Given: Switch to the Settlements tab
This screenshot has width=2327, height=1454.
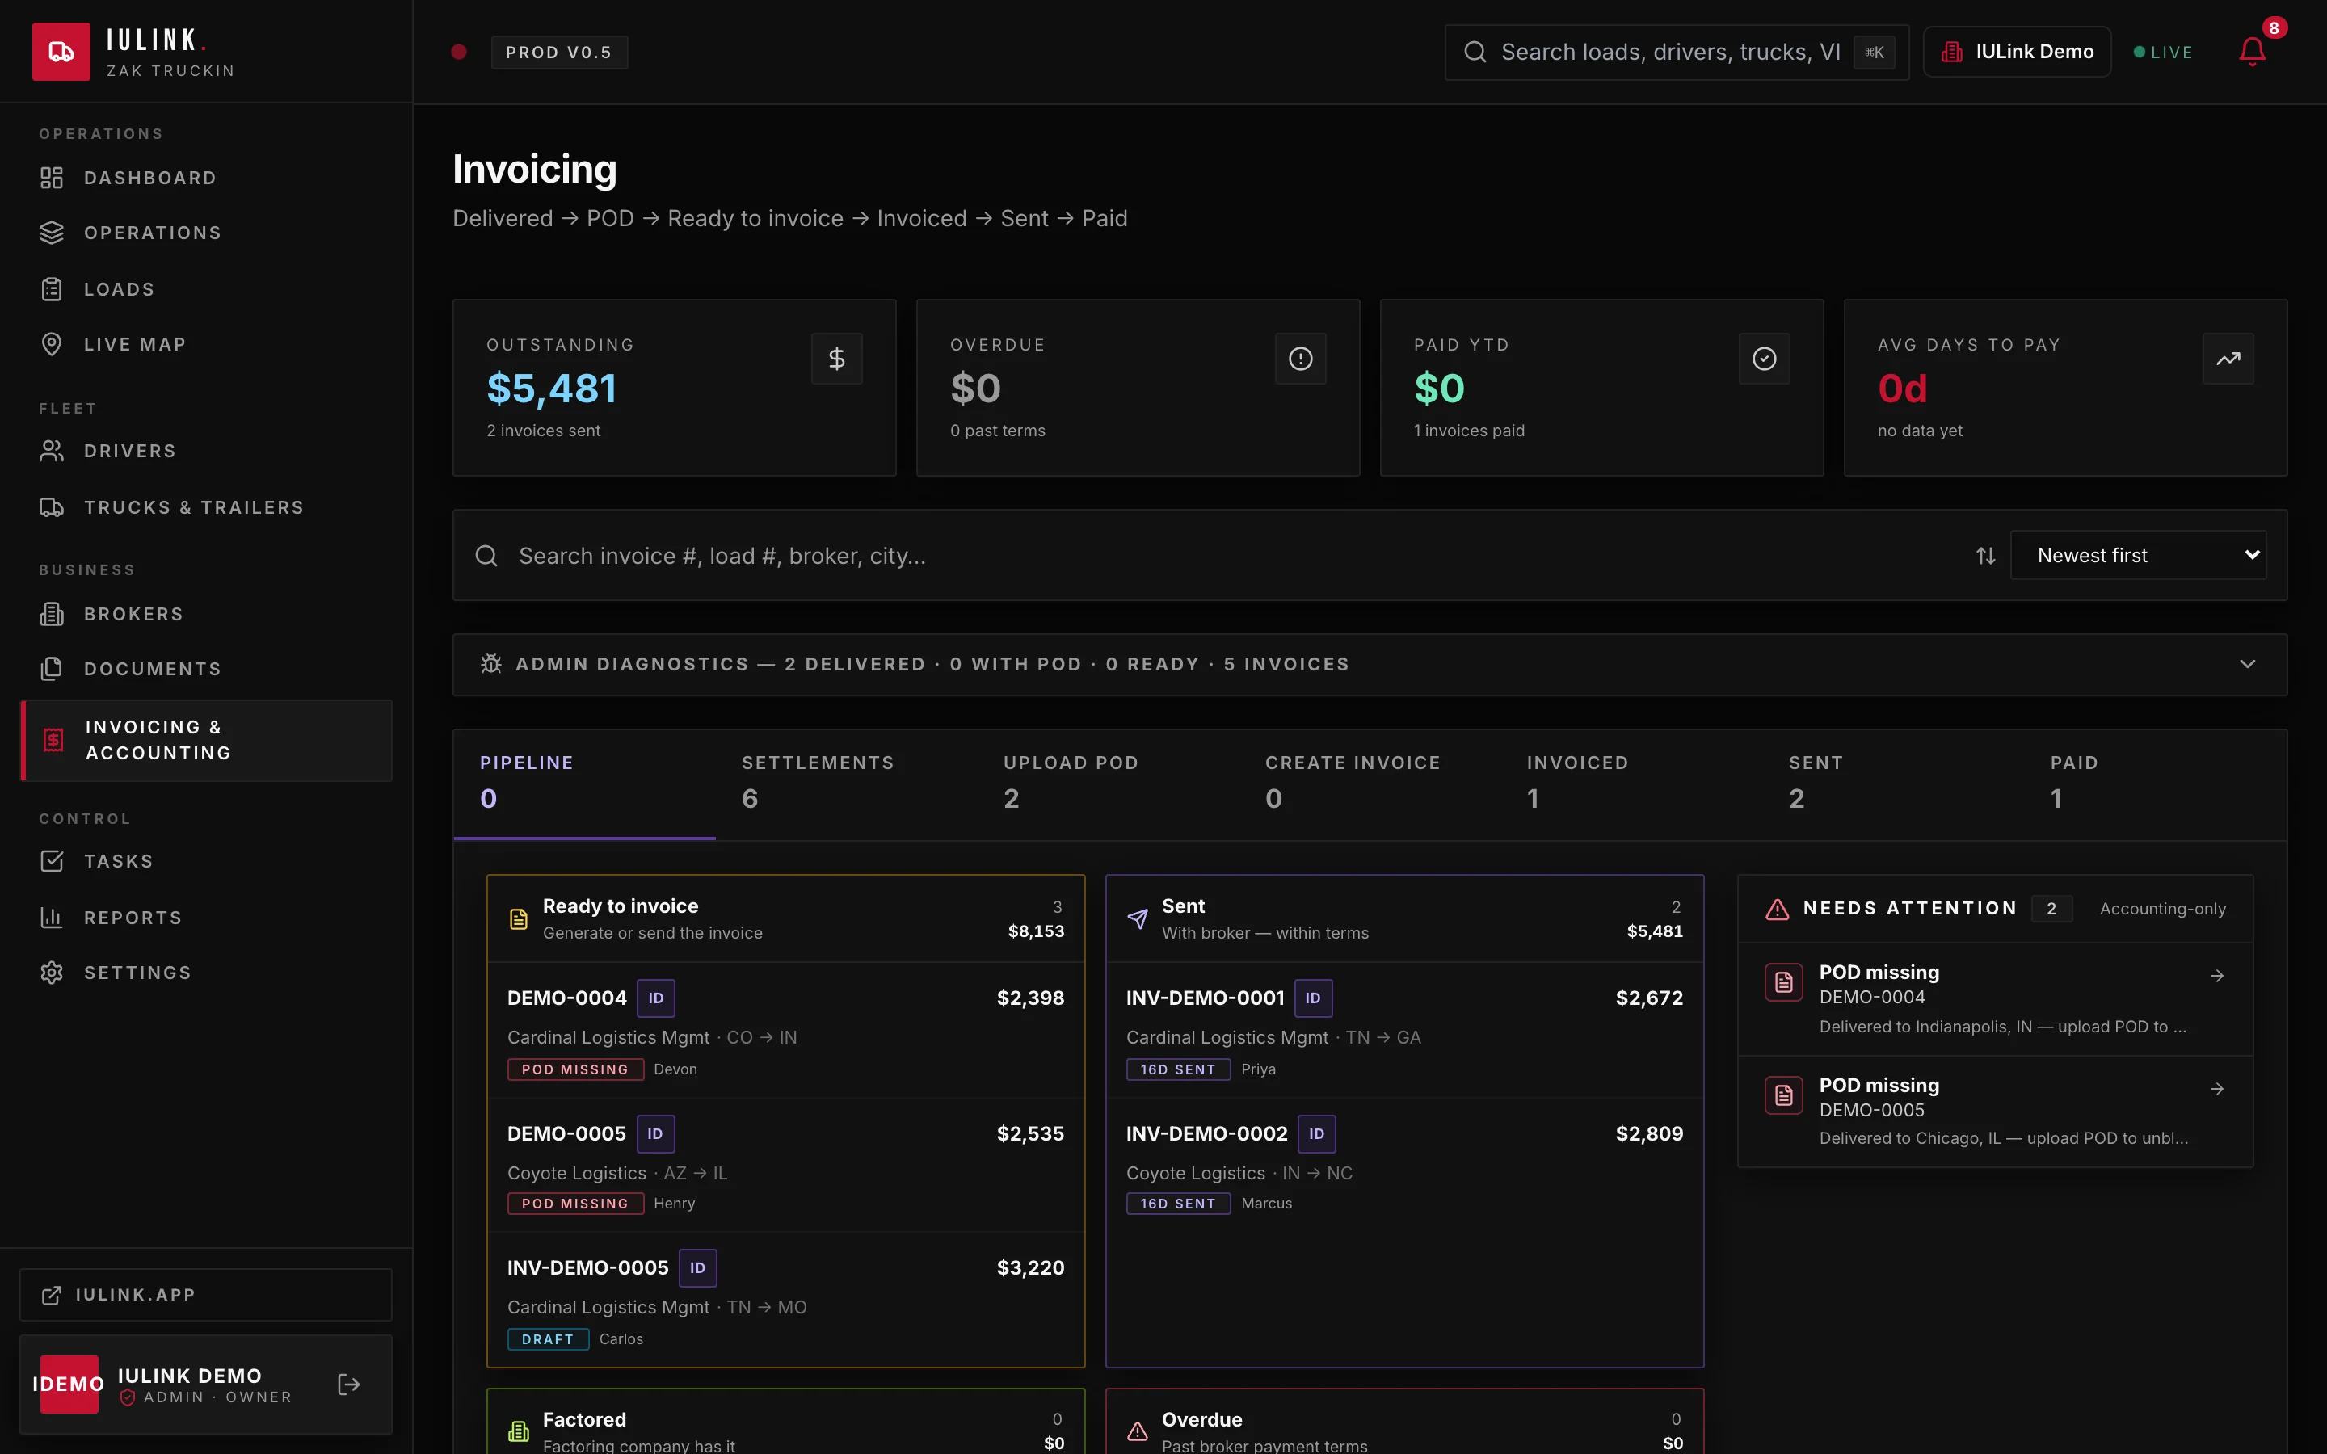Looking at the screenshot, I should [x=846, y=783].
